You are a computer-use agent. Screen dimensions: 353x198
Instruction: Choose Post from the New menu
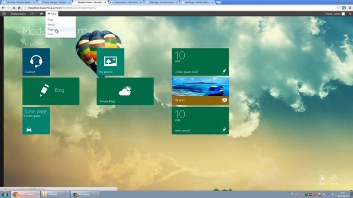(61, 20)
